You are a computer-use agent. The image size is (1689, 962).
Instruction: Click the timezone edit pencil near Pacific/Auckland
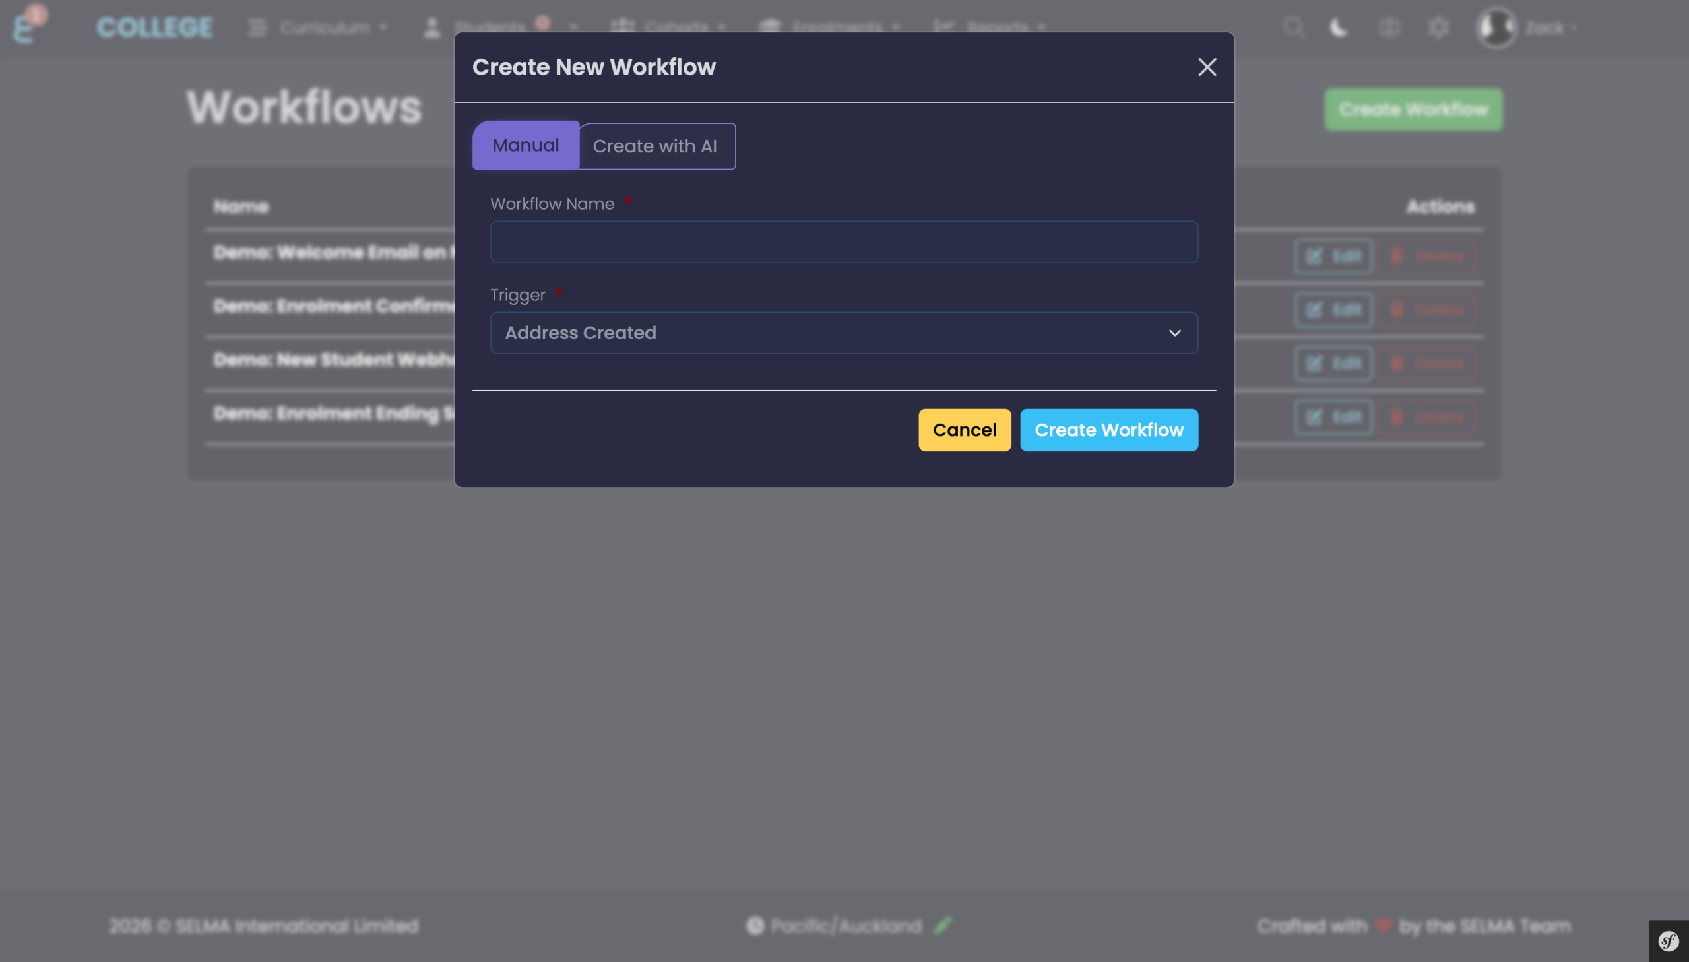click(943, 925)
